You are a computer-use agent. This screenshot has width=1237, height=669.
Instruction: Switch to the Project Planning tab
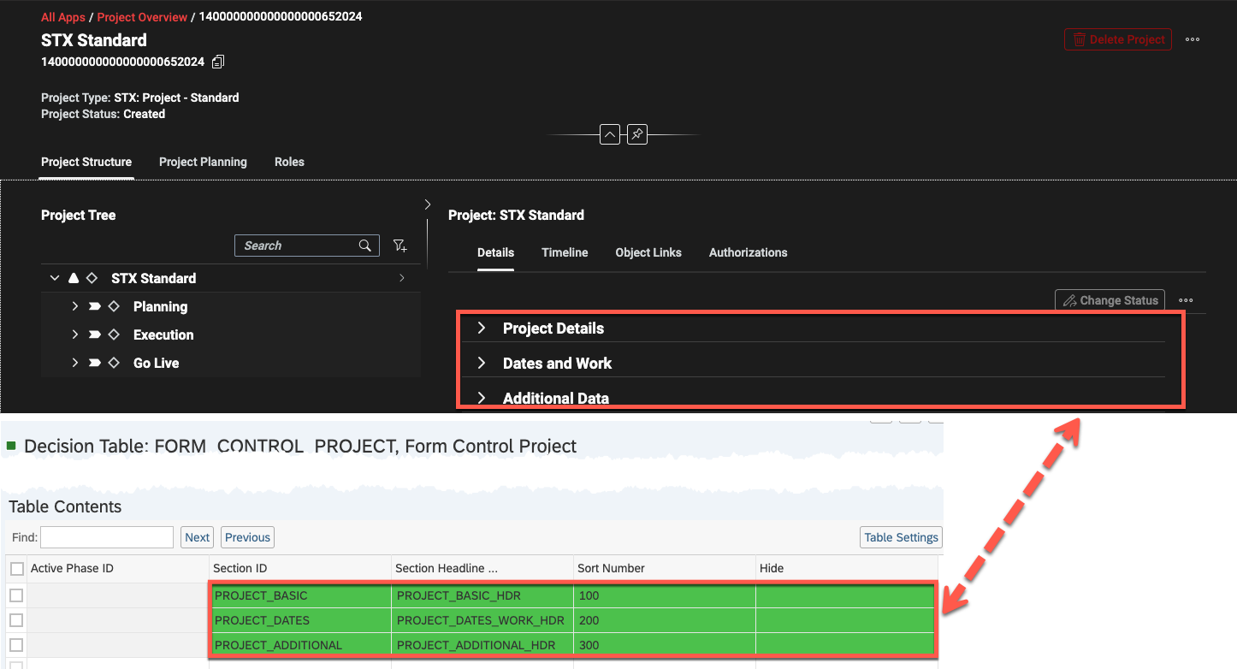click(203, 162)
